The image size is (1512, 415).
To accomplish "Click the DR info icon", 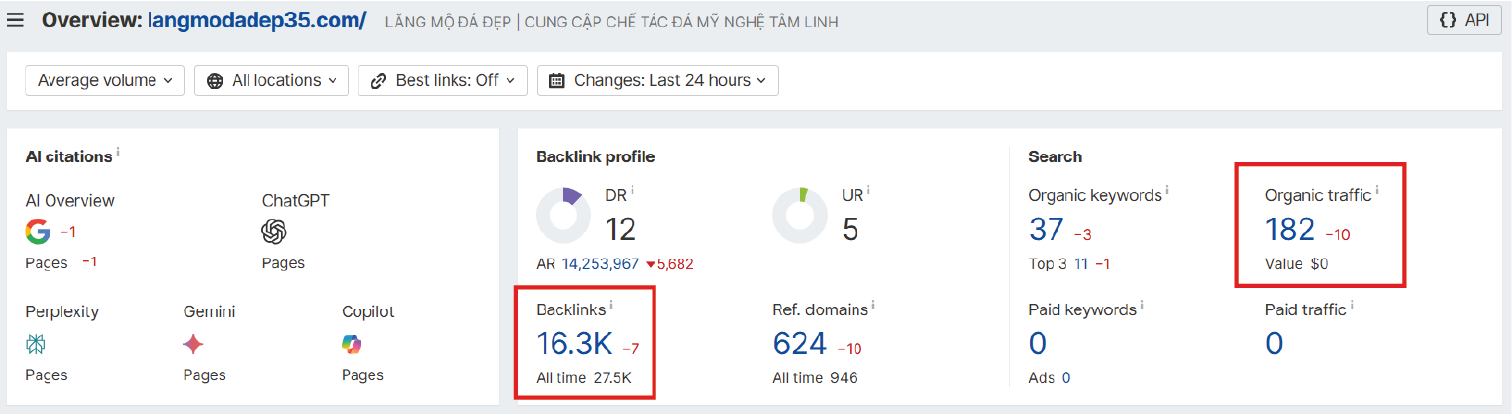I will coord(632,191).
